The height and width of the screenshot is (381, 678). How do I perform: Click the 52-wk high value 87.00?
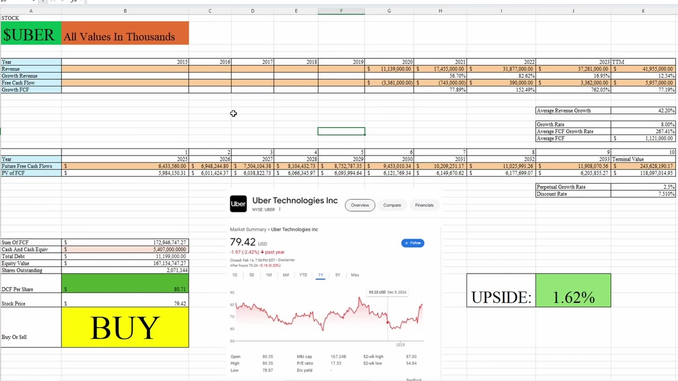(411, 357)
